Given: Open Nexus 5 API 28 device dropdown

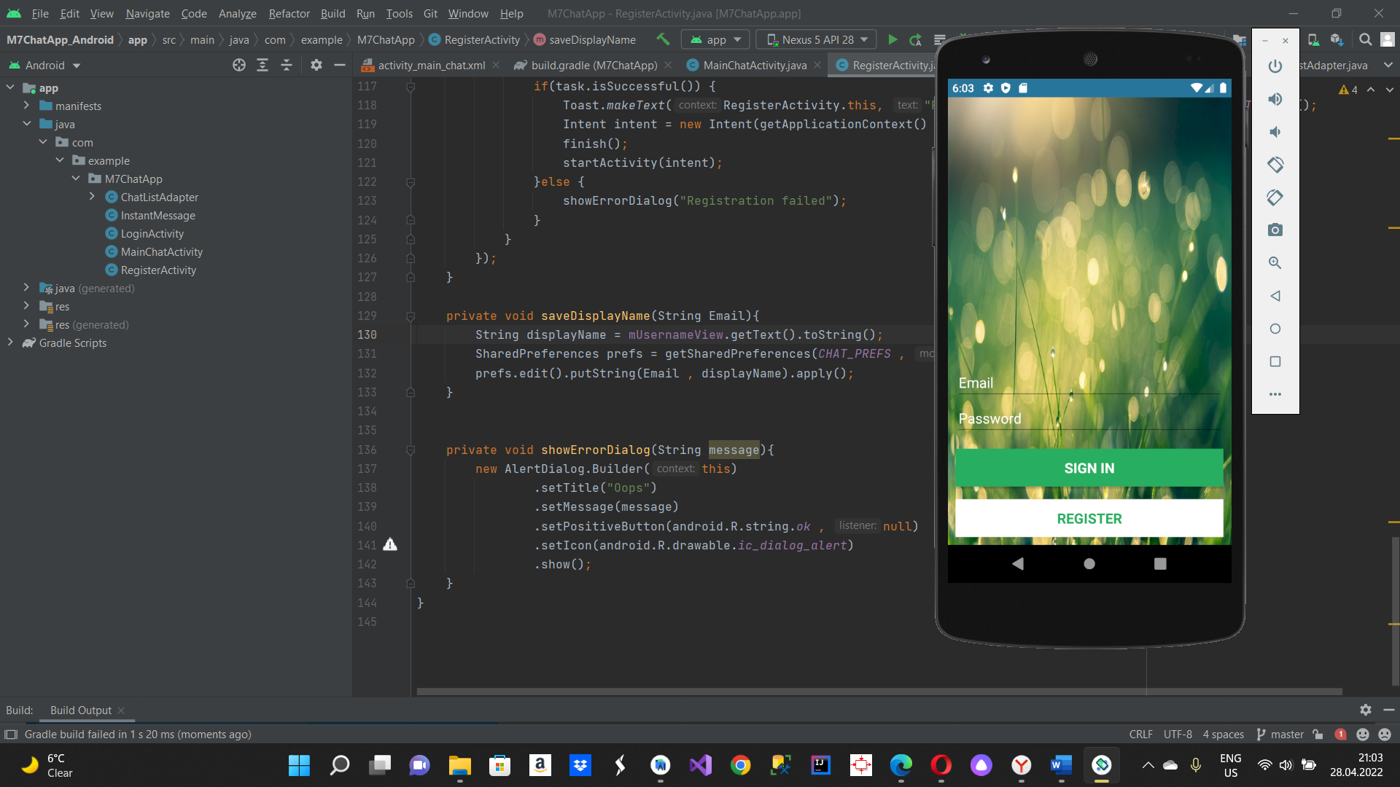Looking at the screenshot, I should coord(817,39).
